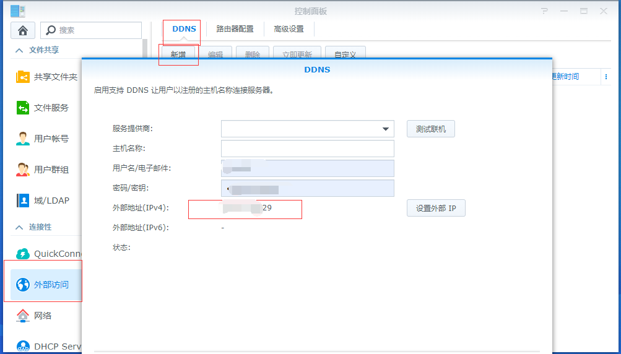Click the hostname (主机名称) input field
Viewport: 621px width, 354px height.
[x=307, y=149]
